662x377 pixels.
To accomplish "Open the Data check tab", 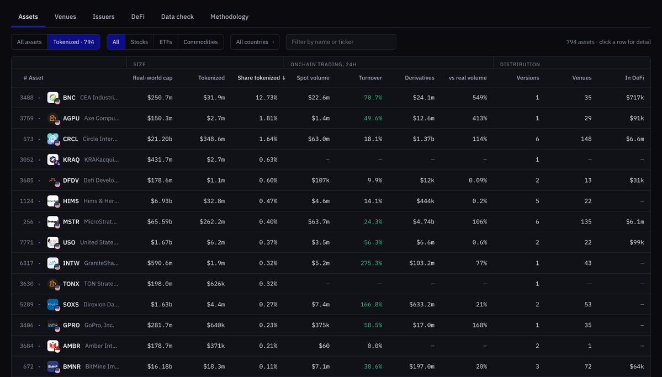I will [177, 17].
